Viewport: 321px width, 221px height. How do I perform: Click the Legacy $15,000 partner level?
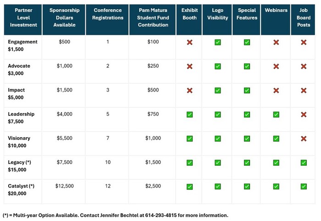click(x=20, y=166)
